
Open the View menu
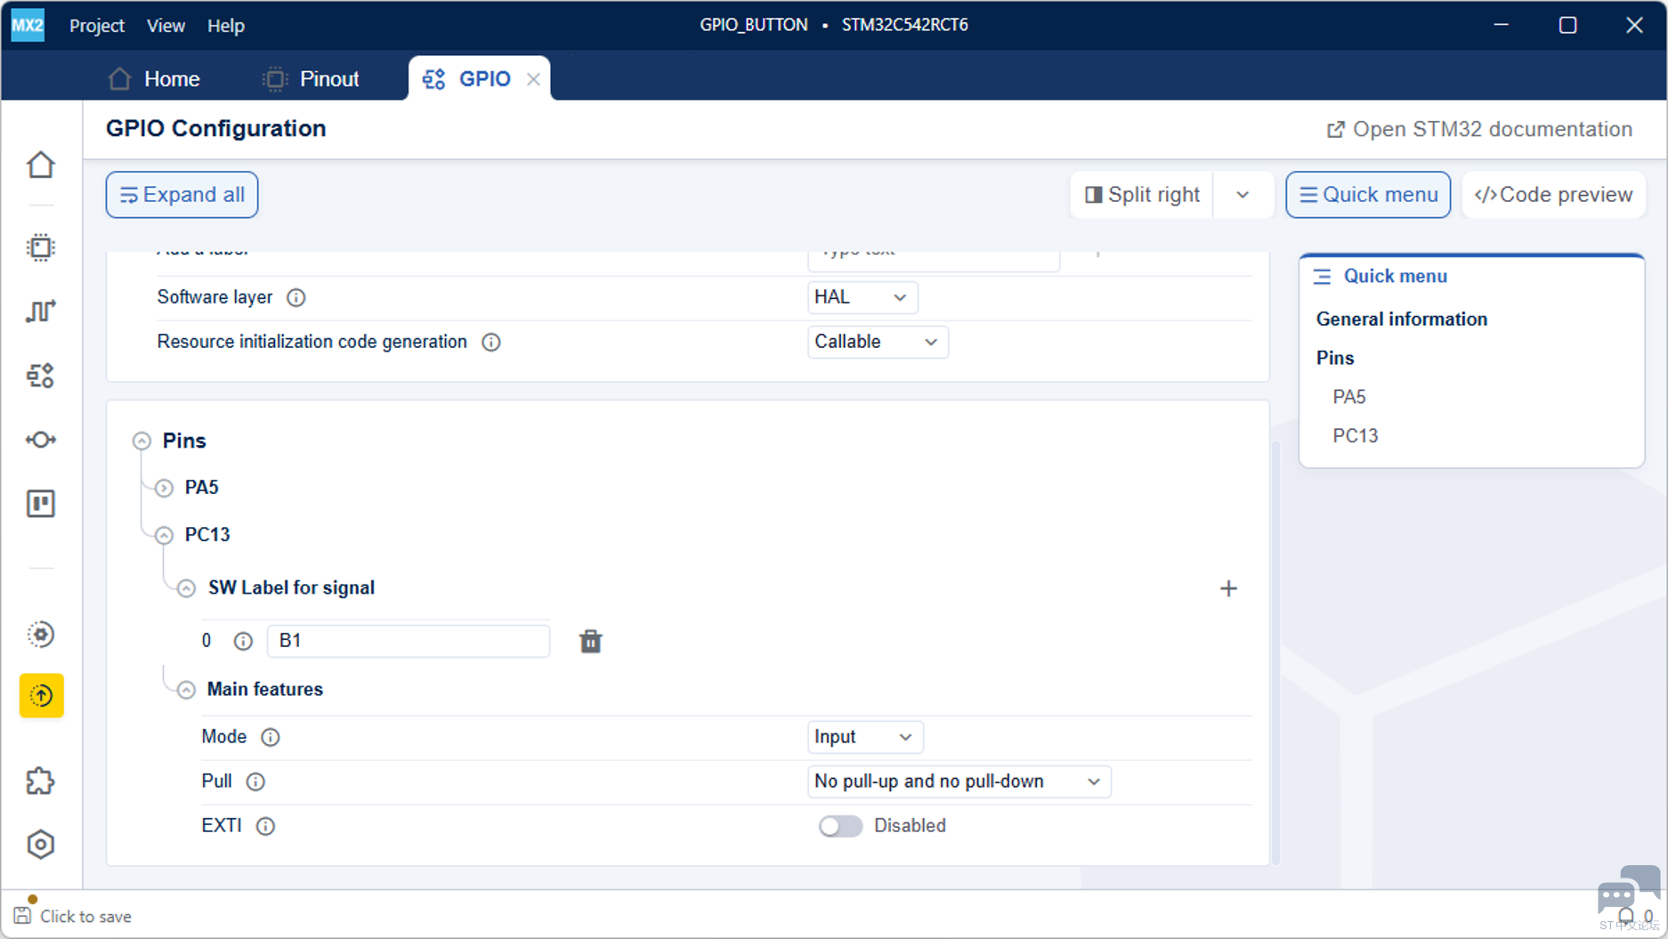[x=166, y=26]
